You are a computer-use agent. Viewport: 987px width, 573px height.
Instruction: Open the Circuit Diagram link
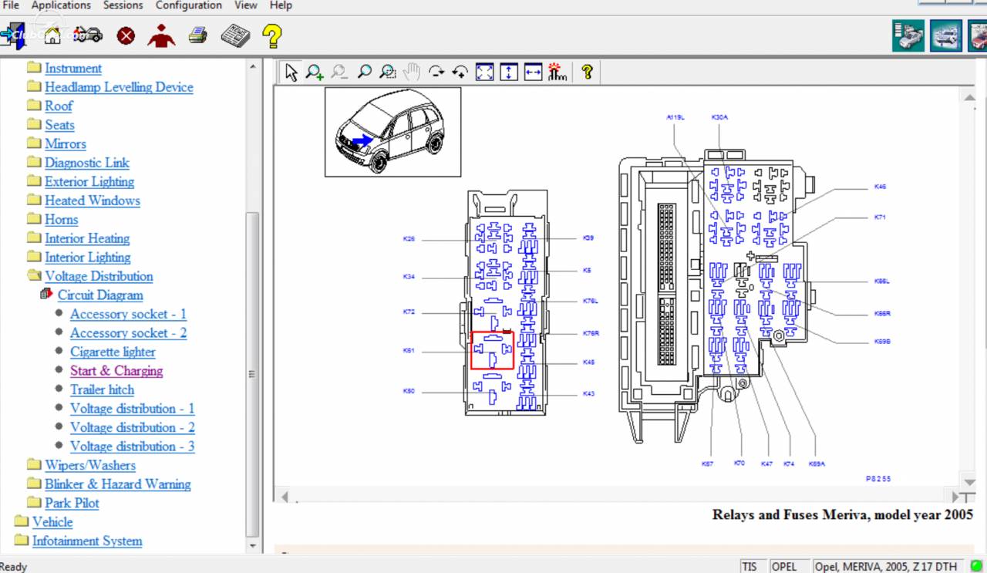coord(100,295)
